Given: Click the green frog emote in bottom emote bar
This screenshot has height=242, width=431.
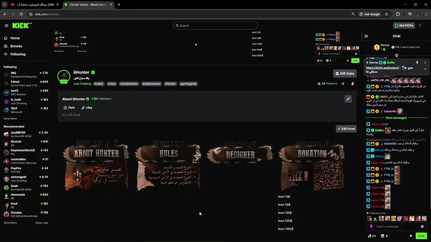Looking at the screenshot, I should 375,219.
